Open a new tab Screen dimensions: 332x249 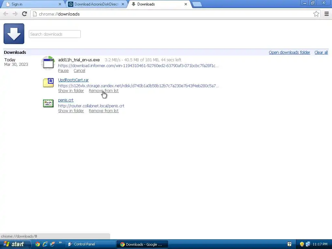pos(197,4)
